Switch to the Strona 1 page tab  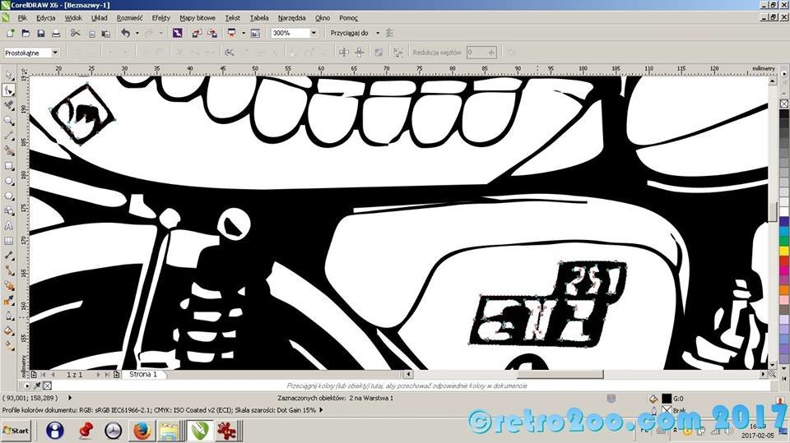(143, 374)
